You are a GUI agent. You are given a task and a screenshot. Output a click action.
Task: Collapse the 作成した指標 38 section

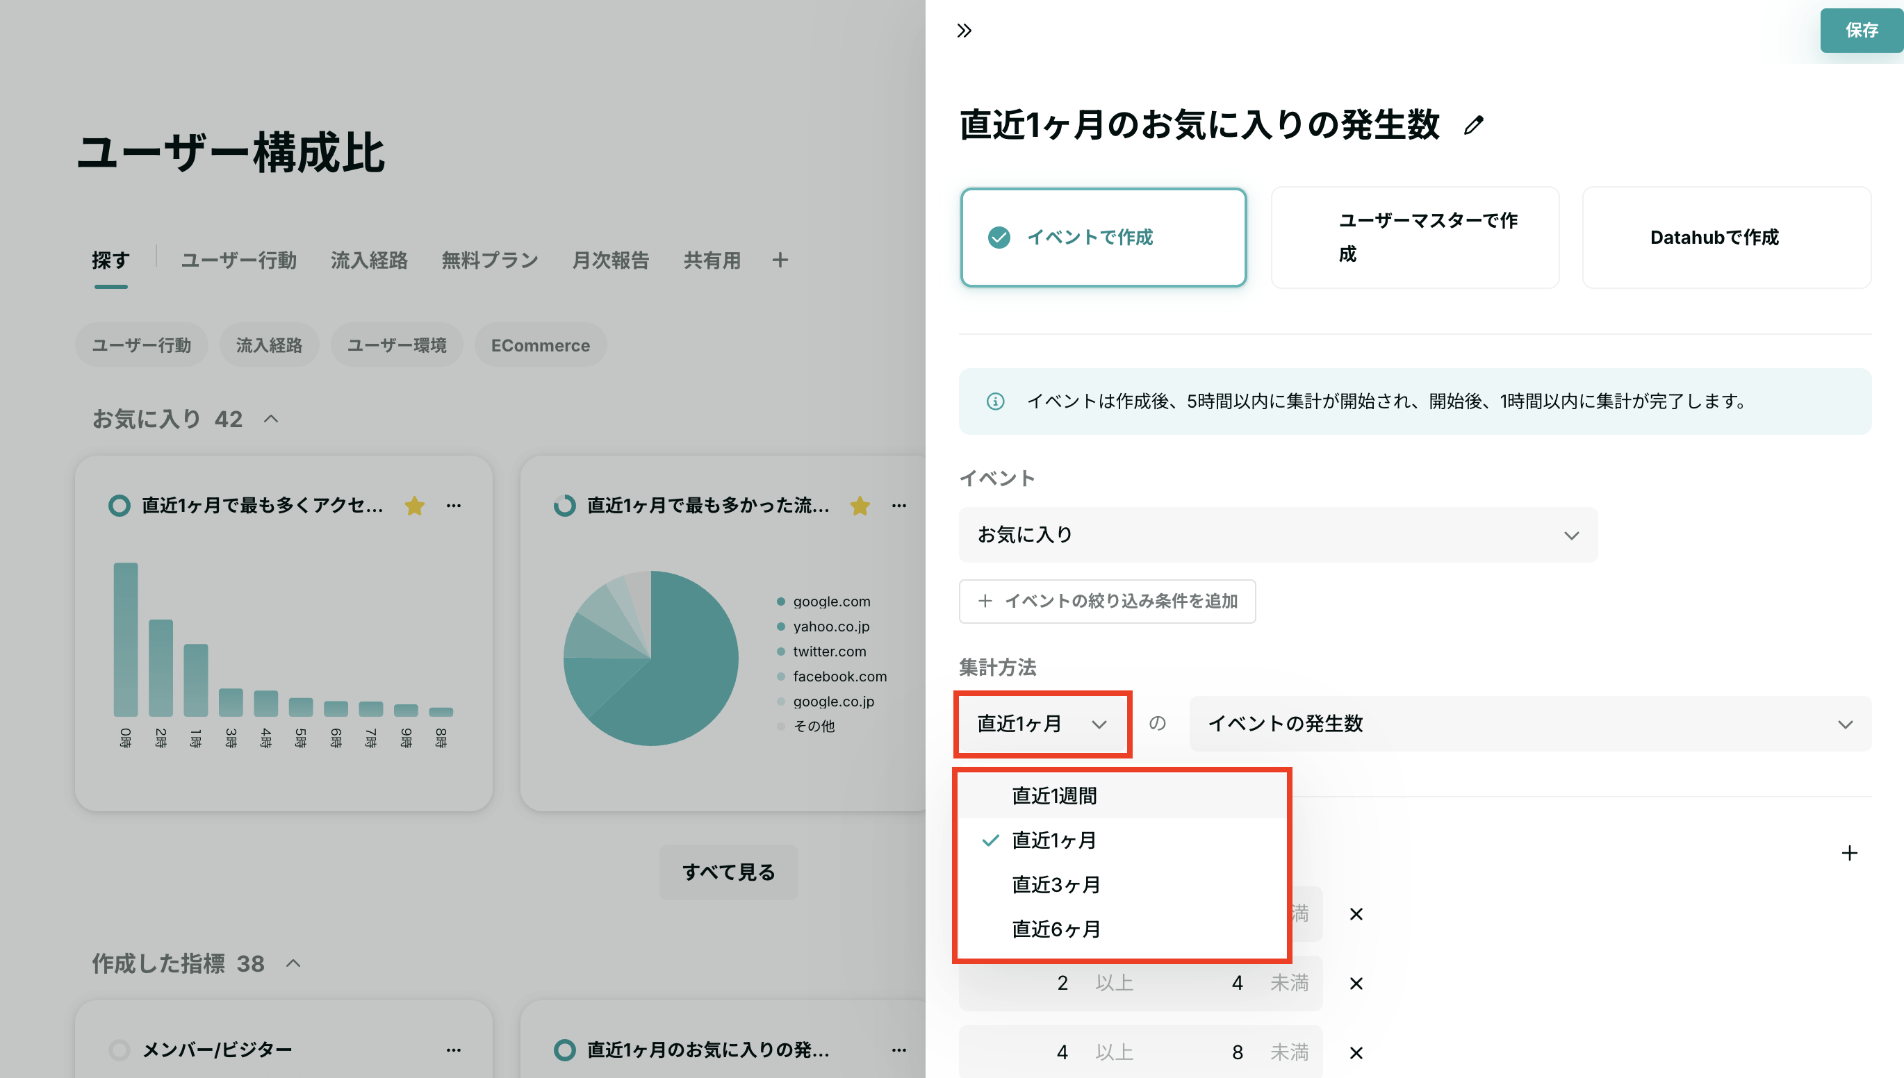coord(293,963)
